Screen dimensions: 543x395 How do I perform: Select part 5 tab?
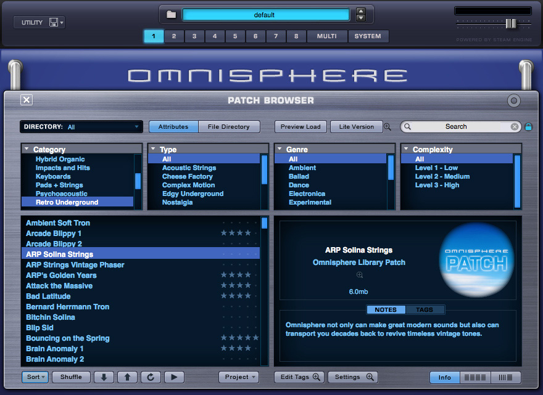pyautogui.click(x=235, y=36)
